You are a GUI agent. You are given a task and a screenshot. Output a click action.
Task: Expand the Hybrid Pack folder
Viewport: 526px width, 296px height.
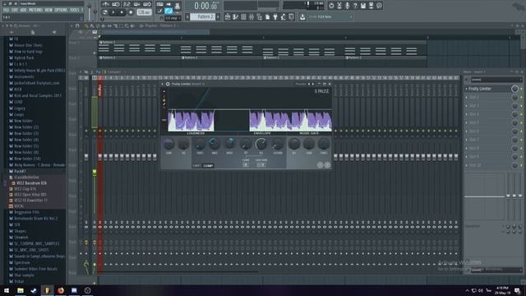24,58
